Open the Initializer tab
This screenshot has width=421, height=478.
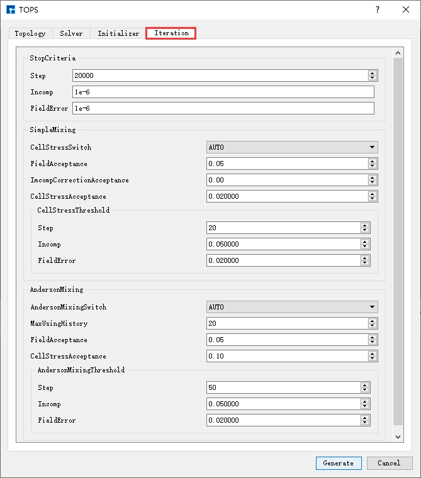[x=118, y=33]
